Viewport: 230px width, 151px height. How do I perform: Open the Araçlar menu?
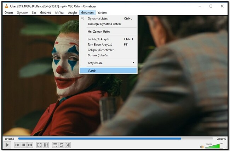coord(73,13)
